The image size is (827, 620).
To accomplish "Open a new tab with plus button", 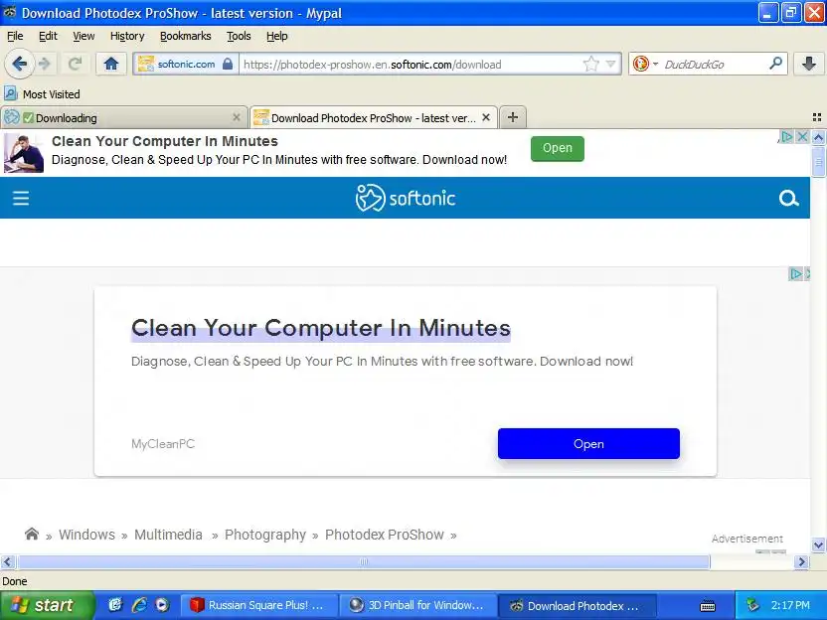I will coord(513,117).
